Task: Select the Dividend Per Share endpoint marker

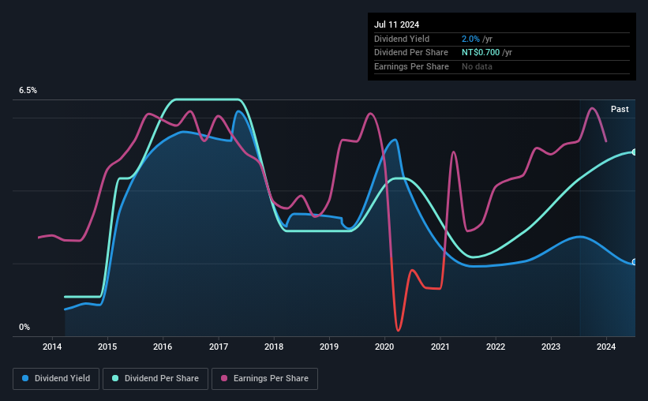Action: [635, 152]
